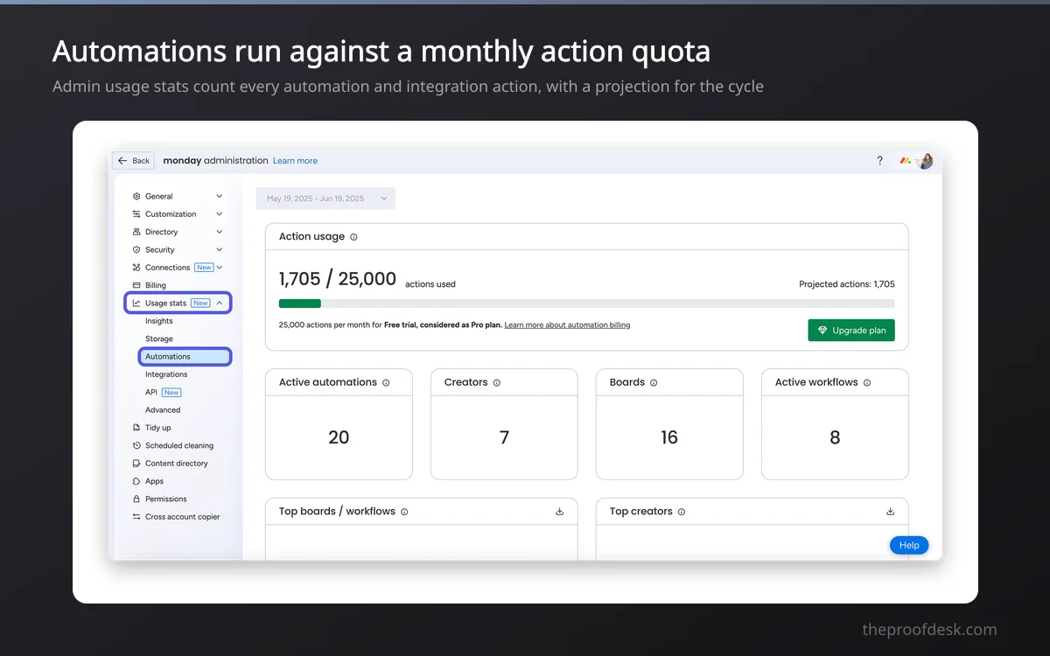The image size is (1050, 656).
Task: Click the Billing card icon
Action: pyautogui.click(x=136, y=285)
